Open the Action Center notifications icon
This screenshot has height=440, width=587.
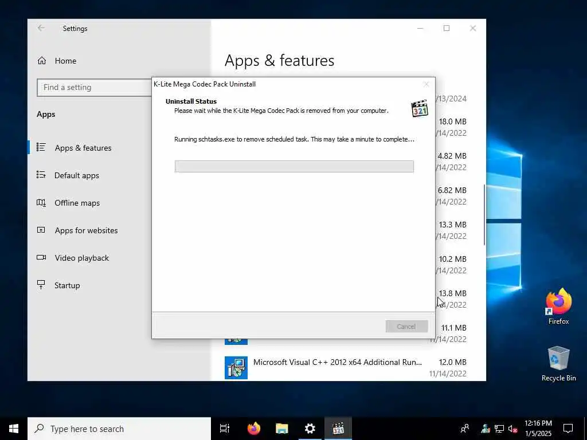pyautogui.click(x=568, y=429)
